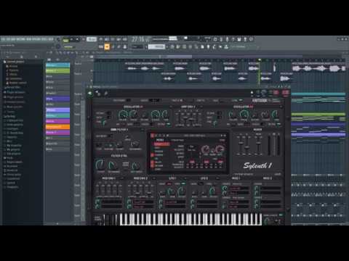Image resolution: width=349 pixels, height=261 pixels.
Task: Open the pattern selector dropdown in the toolbar
Action: click(x=156, y=46)
